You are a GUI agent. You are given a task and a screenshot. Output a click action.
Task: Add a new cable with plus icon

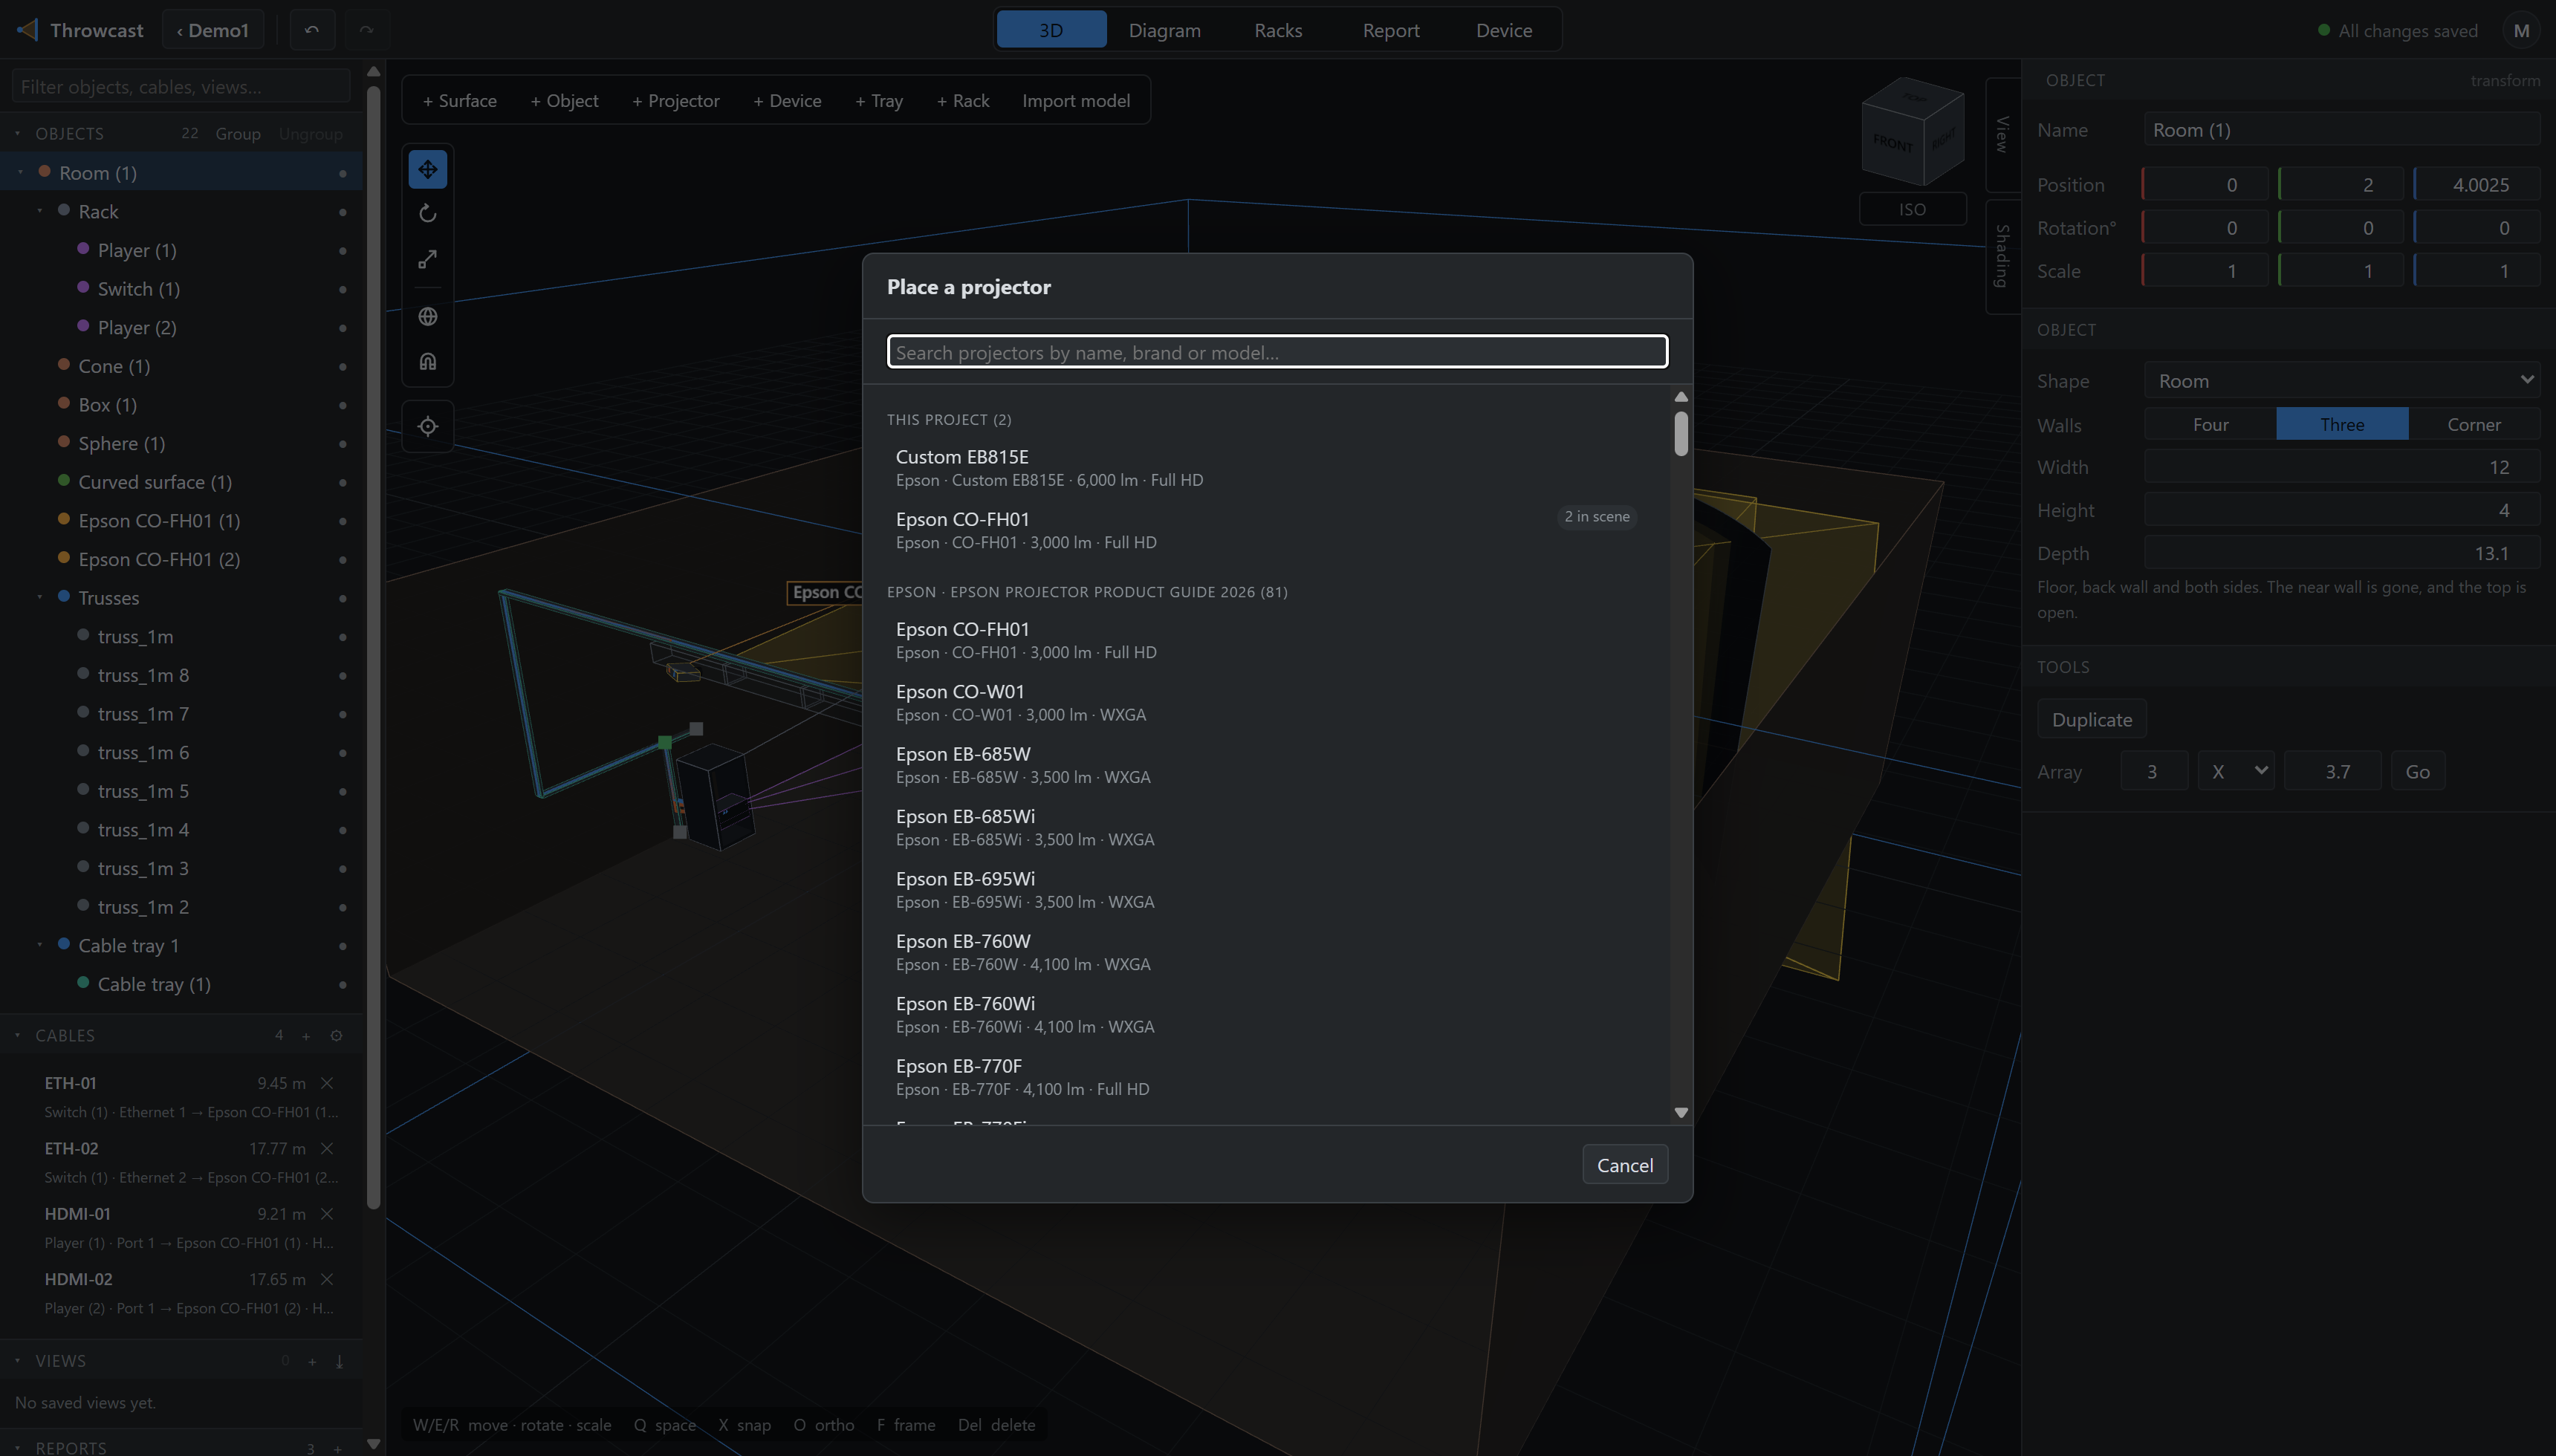coord(306,1036)
